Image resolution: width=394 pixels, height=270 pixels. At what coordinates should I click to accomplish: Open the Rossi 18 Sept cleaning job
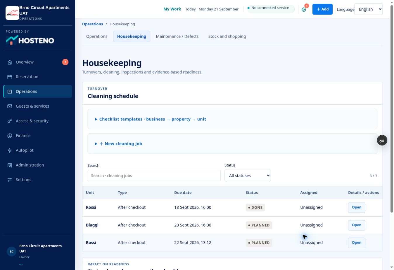357,208
